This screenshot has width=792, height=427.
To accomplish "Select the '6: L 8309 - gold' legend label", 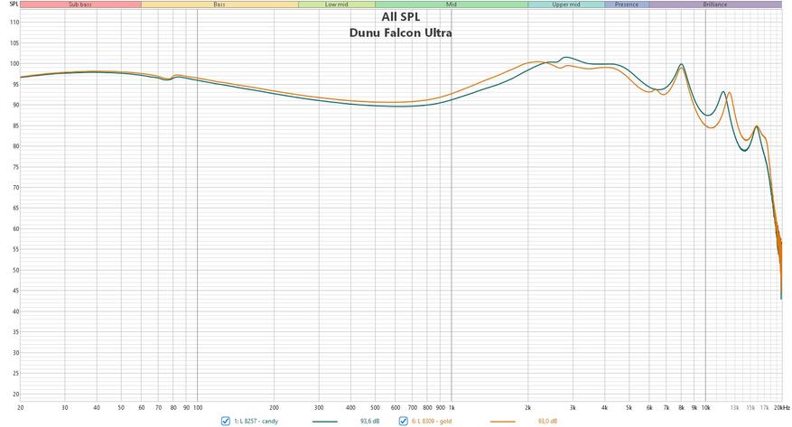I will 432,421.
